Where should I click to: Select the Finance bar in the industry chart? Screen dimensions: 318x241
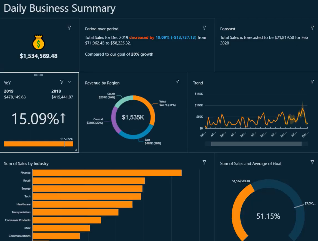(106, 173)
